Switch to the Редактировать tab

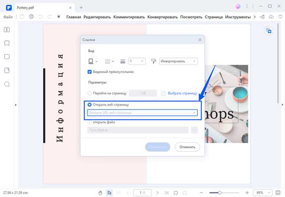(x=97, y=17)
